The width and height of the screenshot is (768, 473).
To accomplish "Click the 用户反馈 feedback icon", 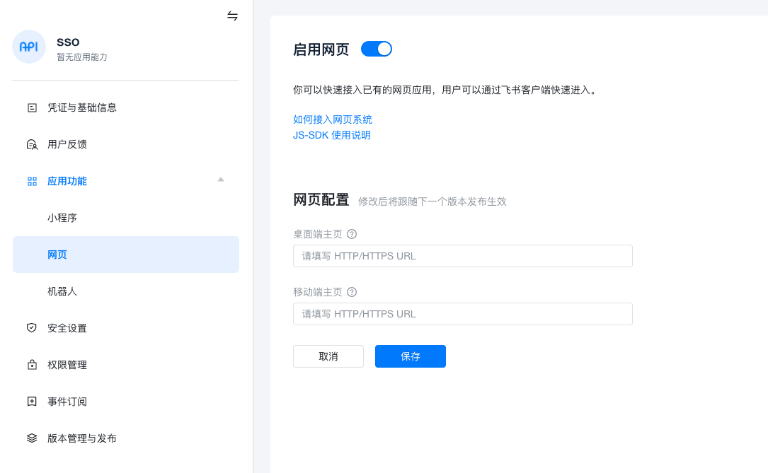I will (32, 144).
